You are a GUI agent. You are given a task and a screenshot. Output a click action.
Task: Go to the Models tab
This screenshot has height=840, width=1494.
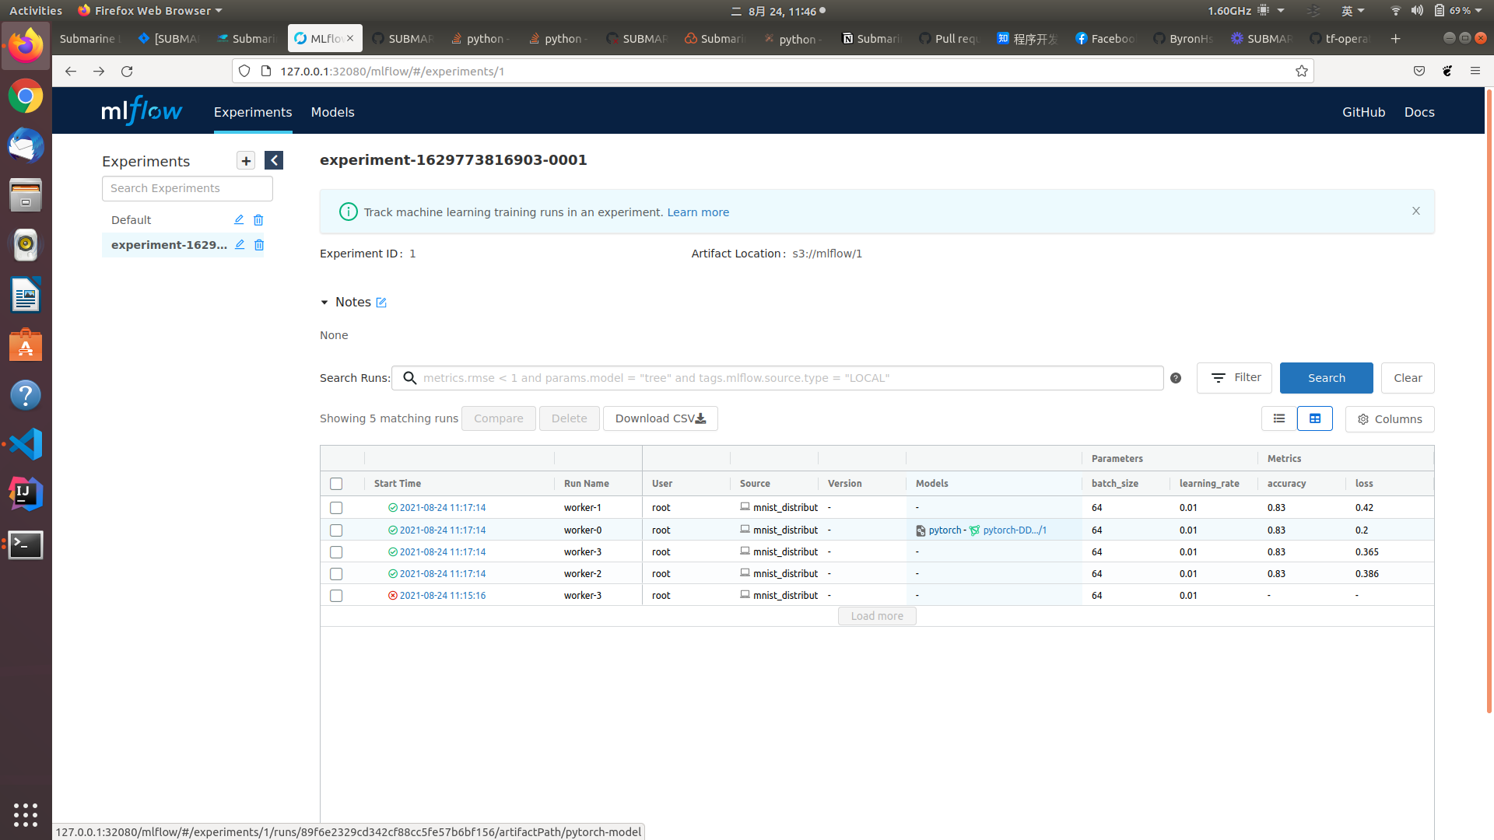[x=332, y=112]
